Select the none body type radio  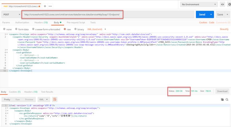4,29
